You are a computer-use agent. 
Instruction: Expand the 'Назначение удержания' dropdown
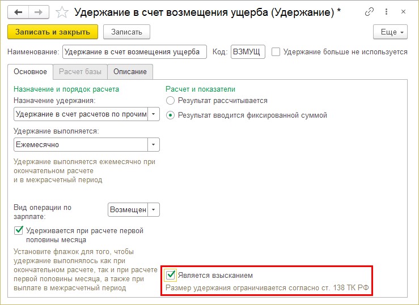pyautogui.click(x=153, y=114)
